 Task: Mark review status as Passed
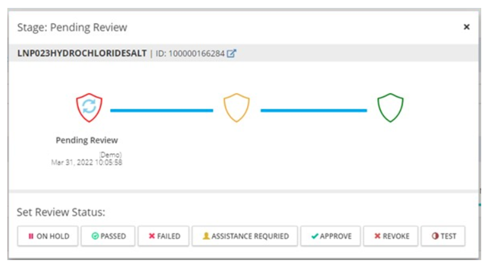(x=108, y=236)
